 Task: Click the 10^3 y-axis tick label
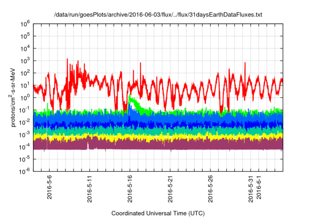coord(25,61)
